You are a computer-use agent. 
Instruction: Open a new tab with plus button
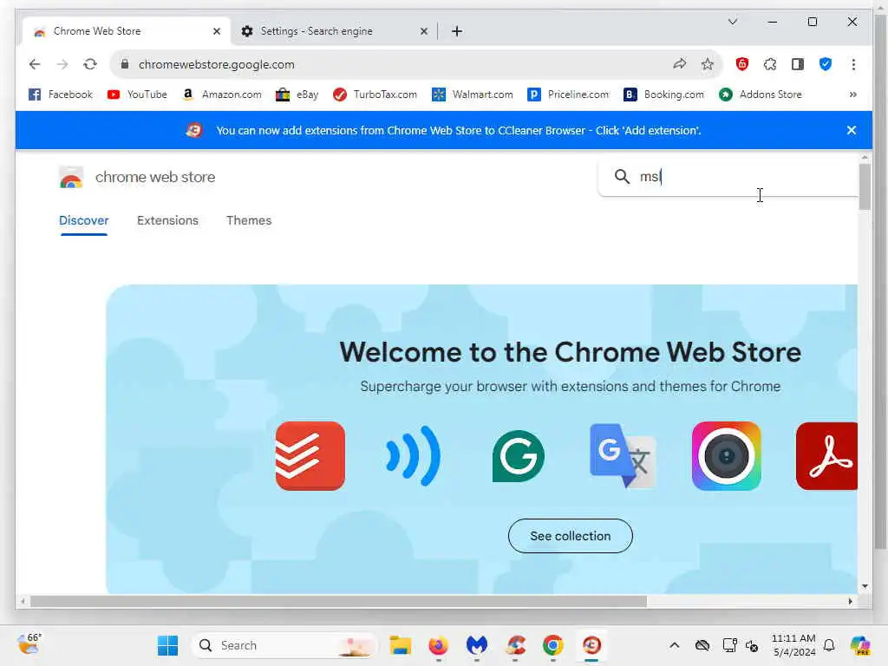click(x=457, y=31)
